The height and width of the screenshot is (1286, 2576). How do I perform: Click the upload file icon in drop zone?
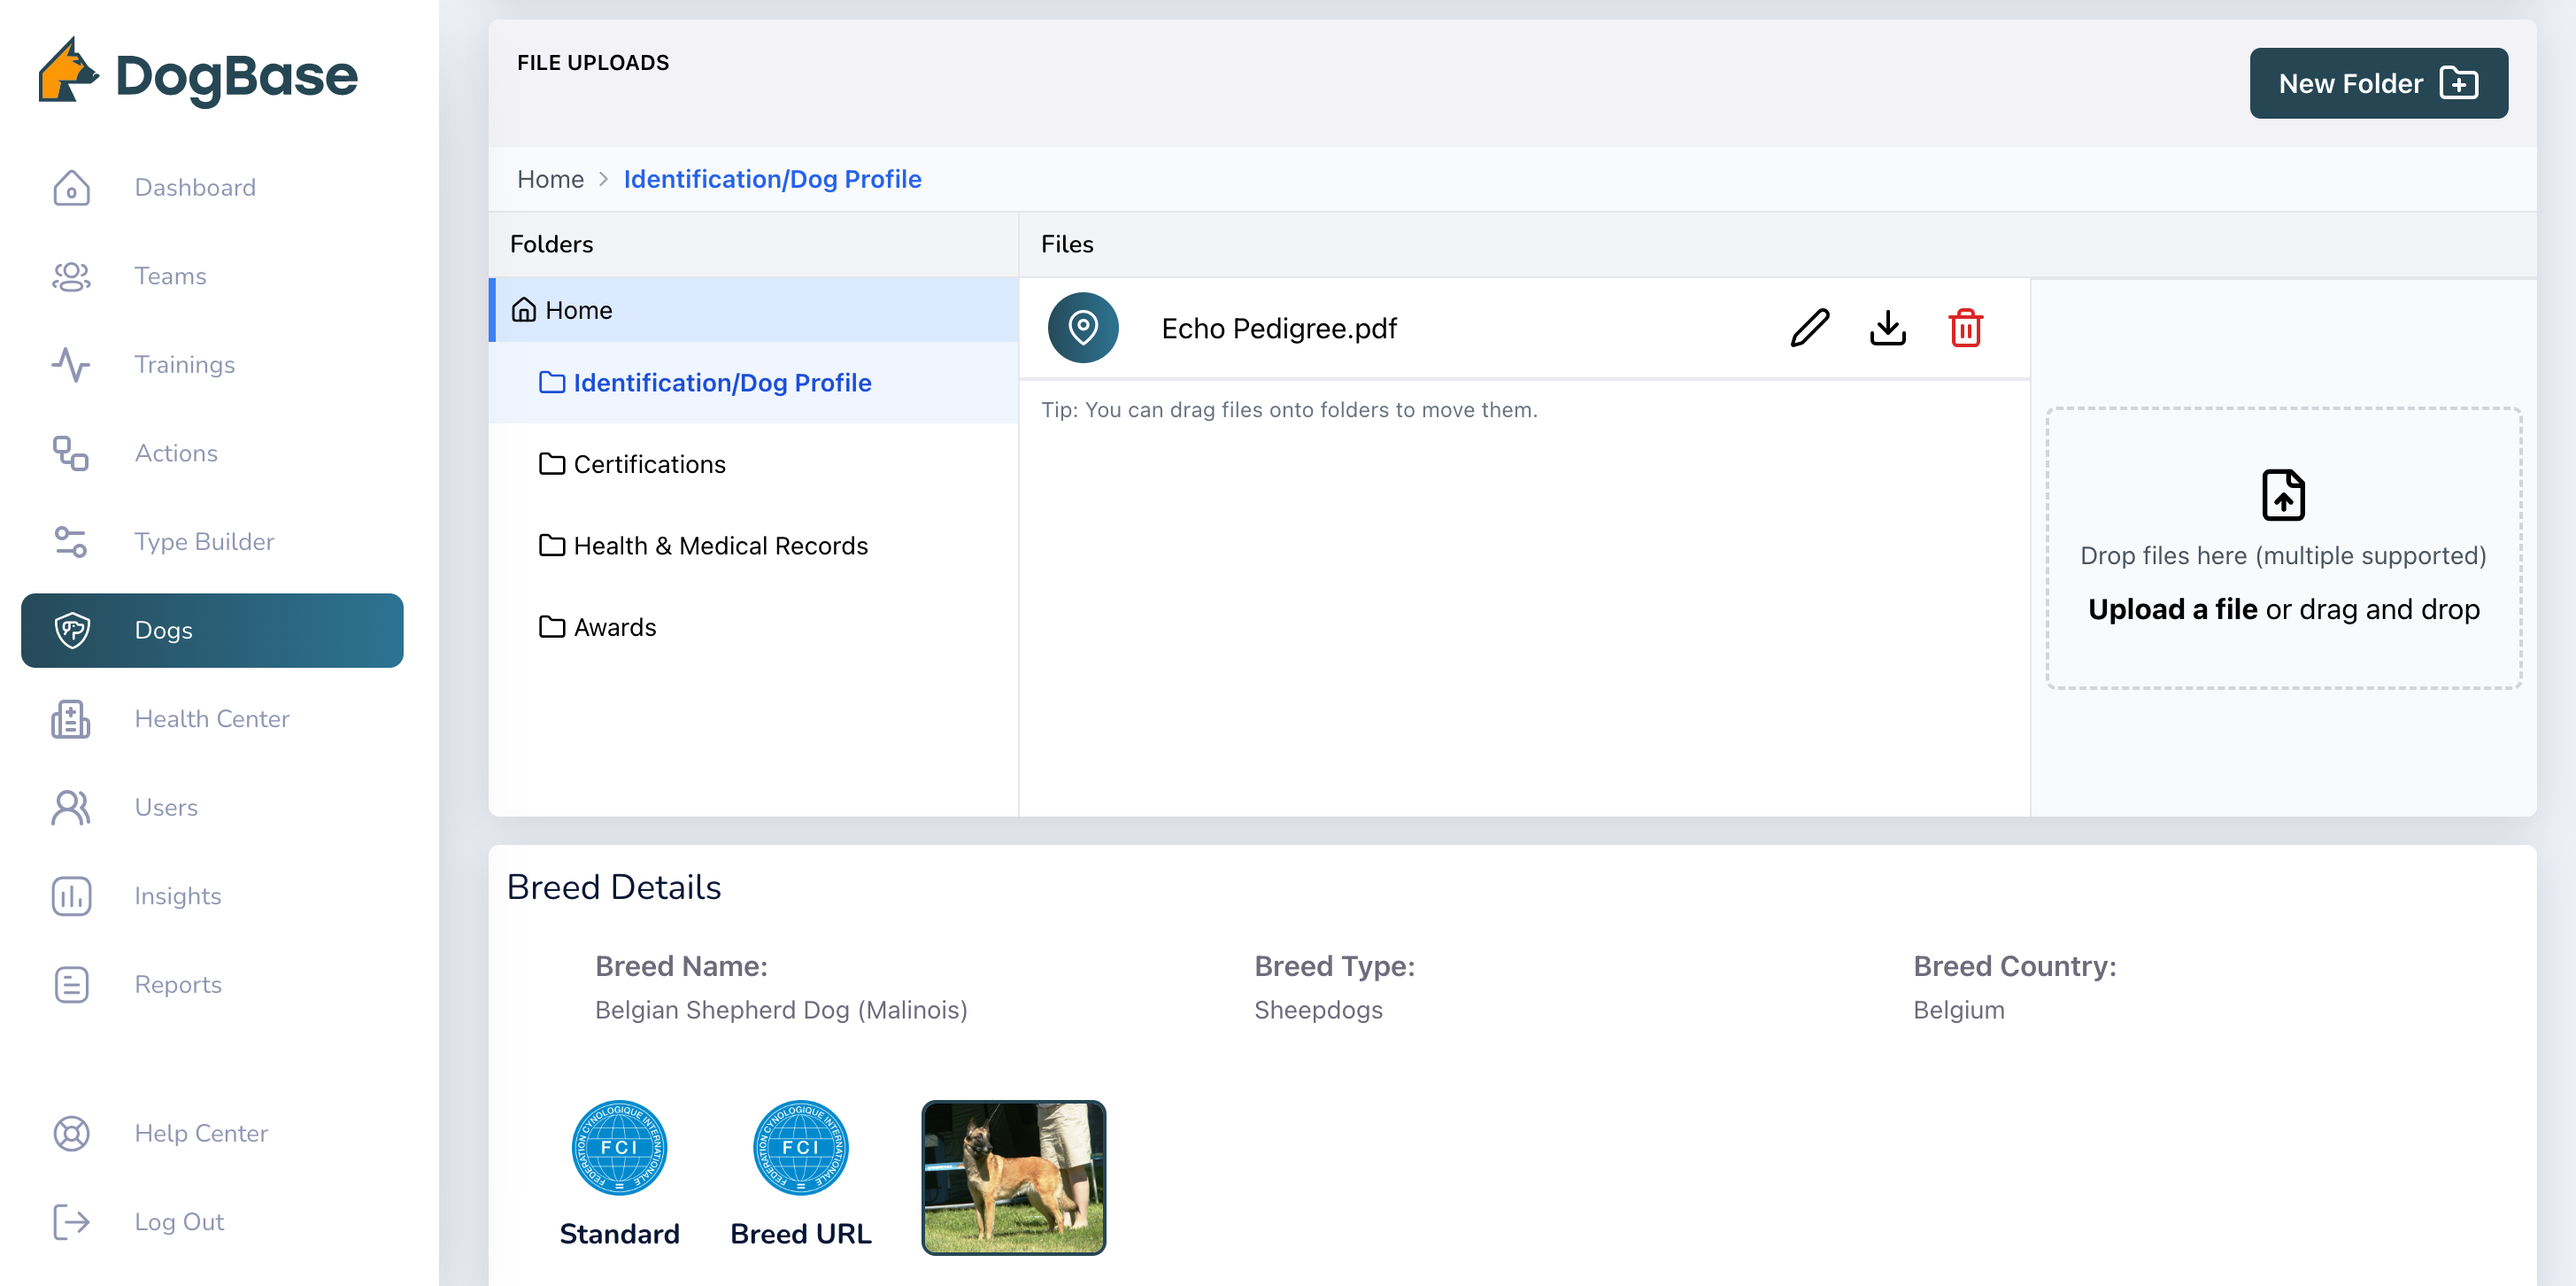(2283, 494)
